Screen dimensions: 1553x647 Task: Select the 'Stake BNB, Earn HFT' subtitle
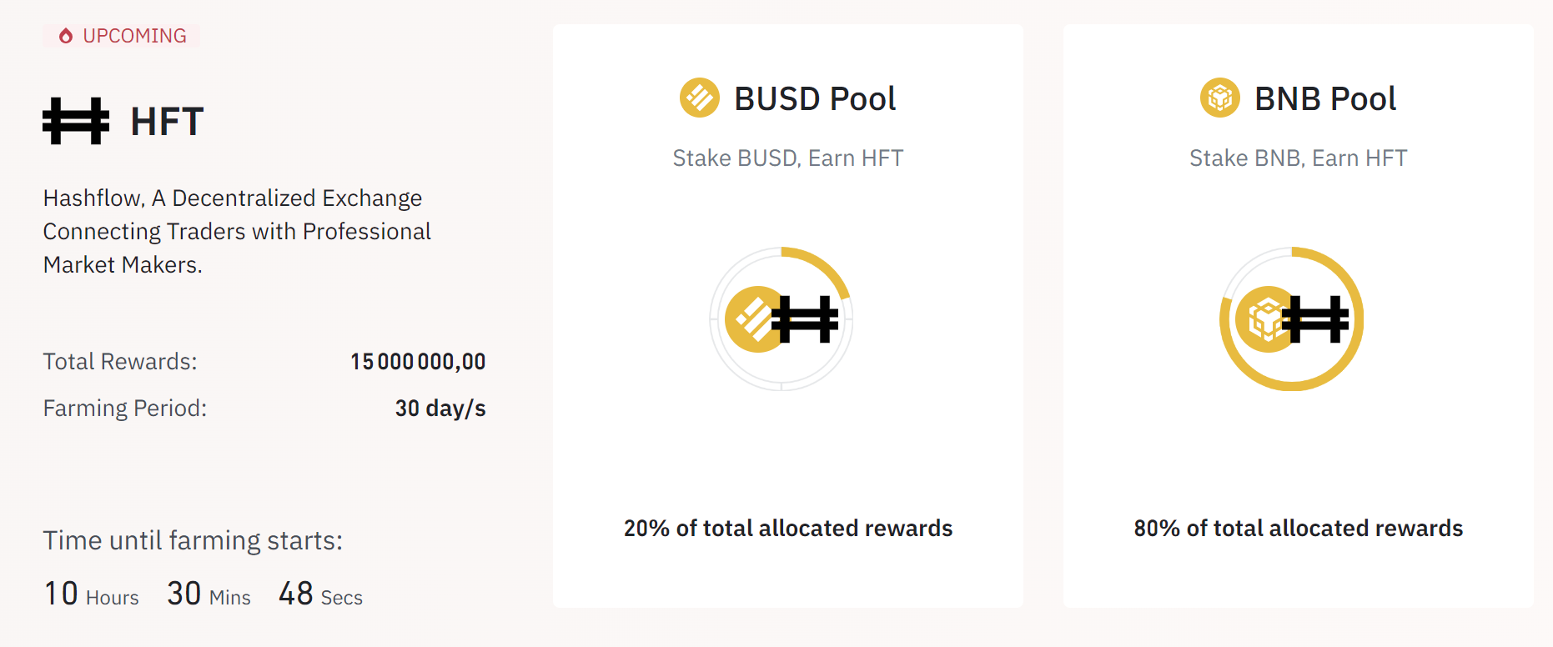[1298, 158]
